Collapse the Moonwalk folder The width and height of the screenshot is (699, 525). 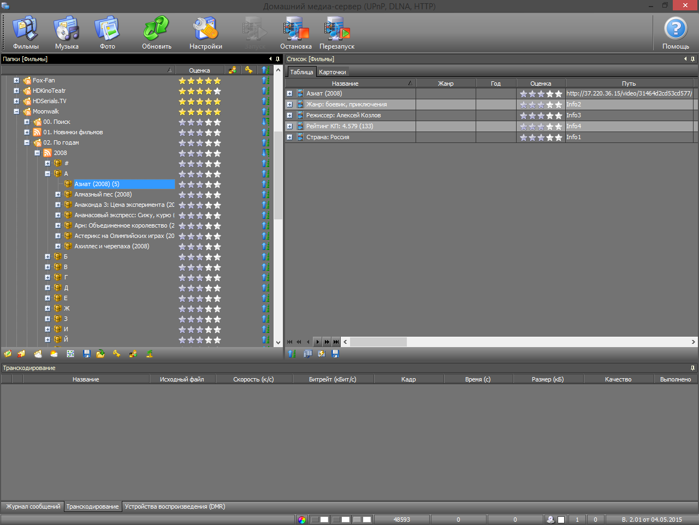(16, 111)
